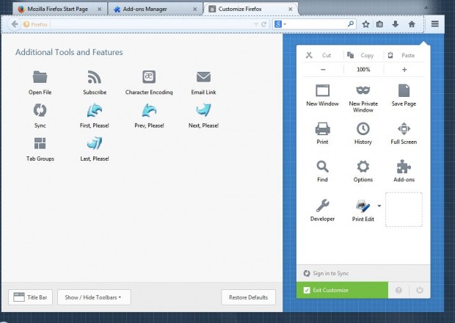This screenshot has height=323, width=455.
Task: Select the Print icon in menu panel
Action: pos(322,128)
